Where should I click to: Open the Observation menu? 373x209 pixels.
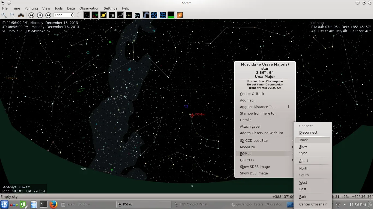tap(89, 8)
